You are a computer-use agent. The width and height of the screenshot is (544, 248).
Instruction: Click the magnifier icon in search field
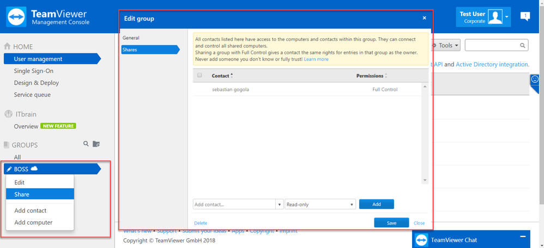523,45
